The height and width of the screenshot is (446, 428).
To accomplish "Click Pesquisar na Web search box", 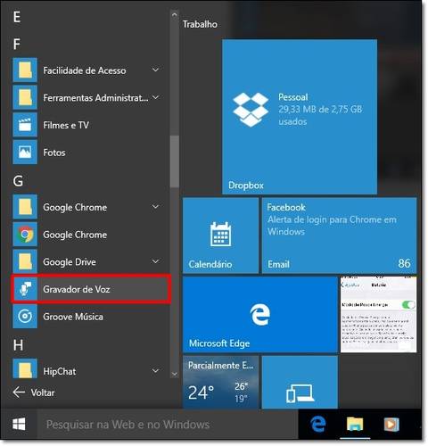I will [x=168, y=425].
